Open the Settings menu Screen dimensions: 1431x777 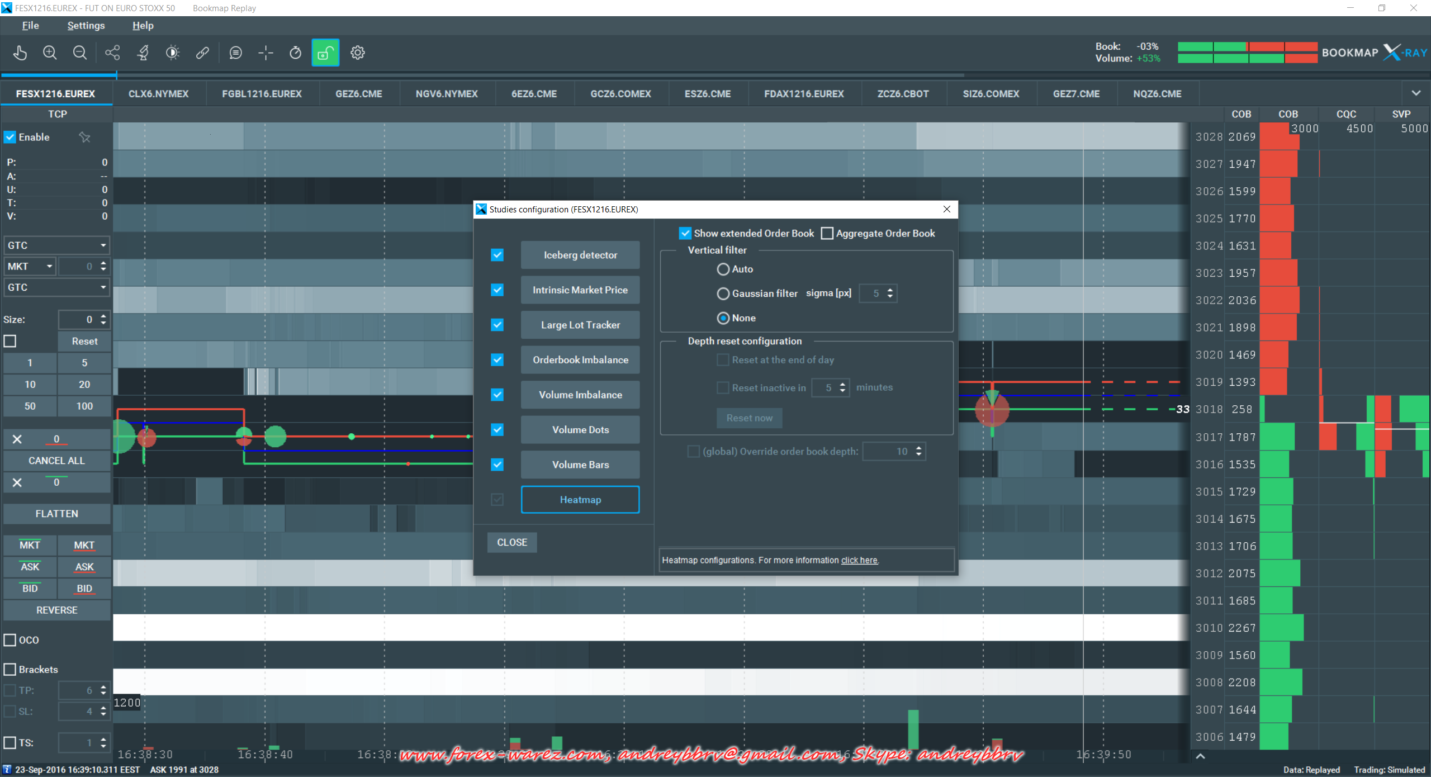(x=86, y=26)
